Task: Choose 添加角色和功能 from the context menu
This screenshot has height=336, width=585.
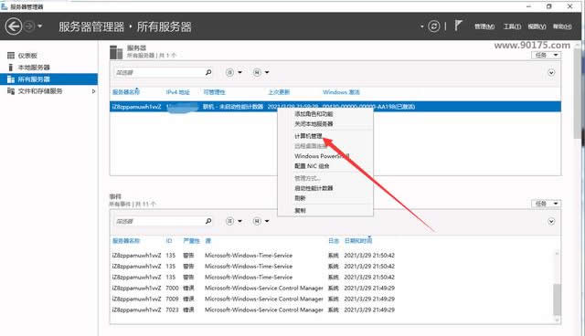Action: pyautogui.click(x=314, y=114)
